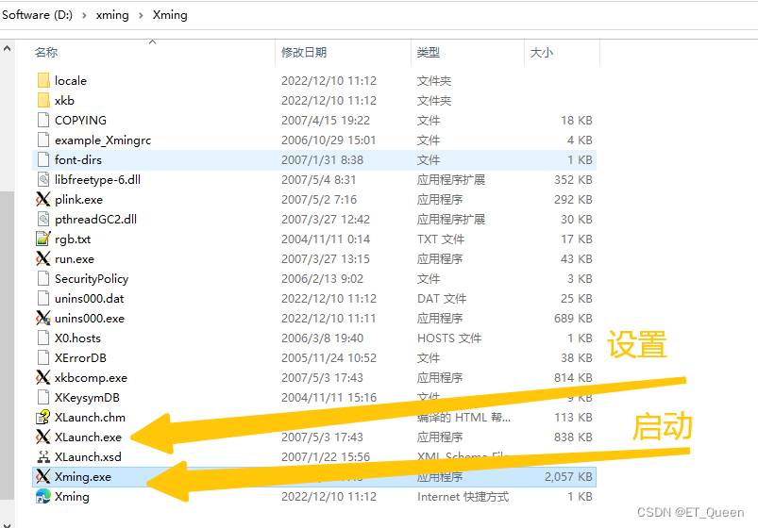Select the file name XLaunch.chm
758x528 pixels.
[x=90, y=418]
